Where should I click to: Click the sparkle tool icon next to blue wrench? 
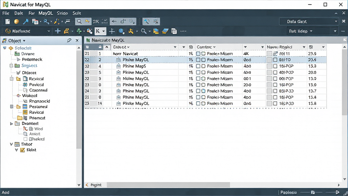pyautogui.click(x=156, y=21)
